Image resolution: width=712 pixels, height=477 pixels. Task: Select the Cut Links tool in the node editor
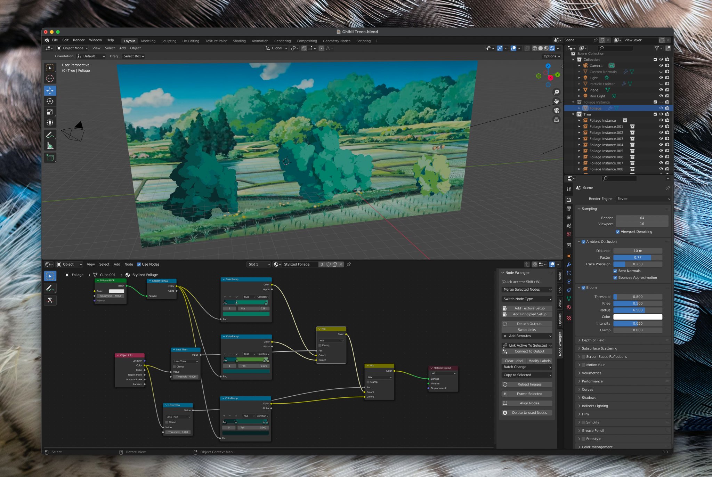50,300
